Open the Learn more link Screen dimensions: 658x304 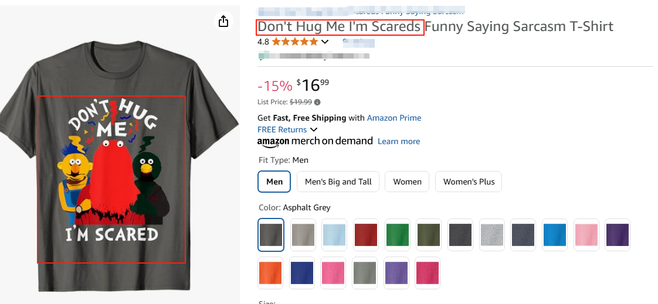click(399, 141)
